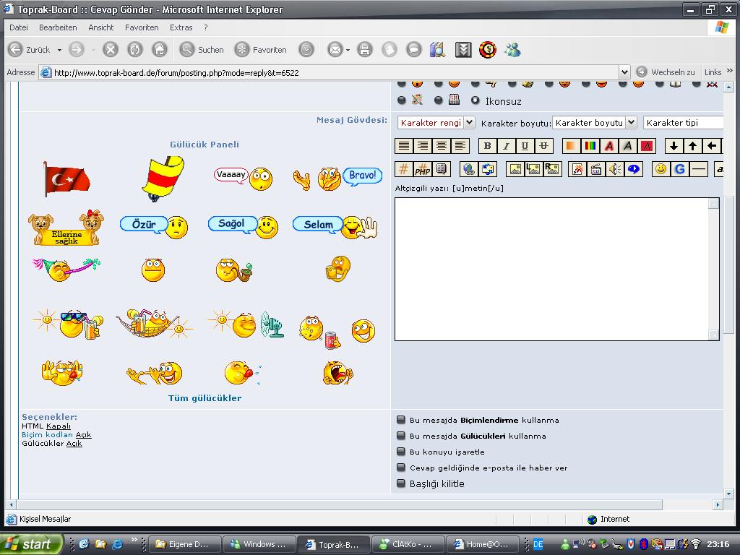Image resolution: width=740 pixels, height=555 pixels.
Task: Open the 'Karakter rengi' dropdown
Action: click(x=436, y=123)
